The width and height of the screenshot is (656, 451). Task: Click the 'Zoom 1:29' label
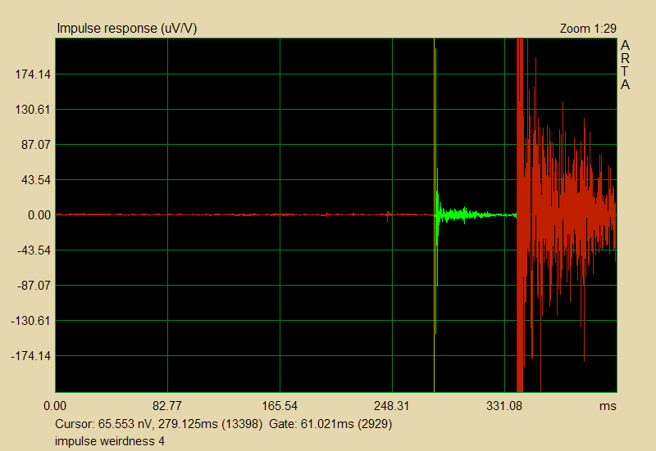588,29
